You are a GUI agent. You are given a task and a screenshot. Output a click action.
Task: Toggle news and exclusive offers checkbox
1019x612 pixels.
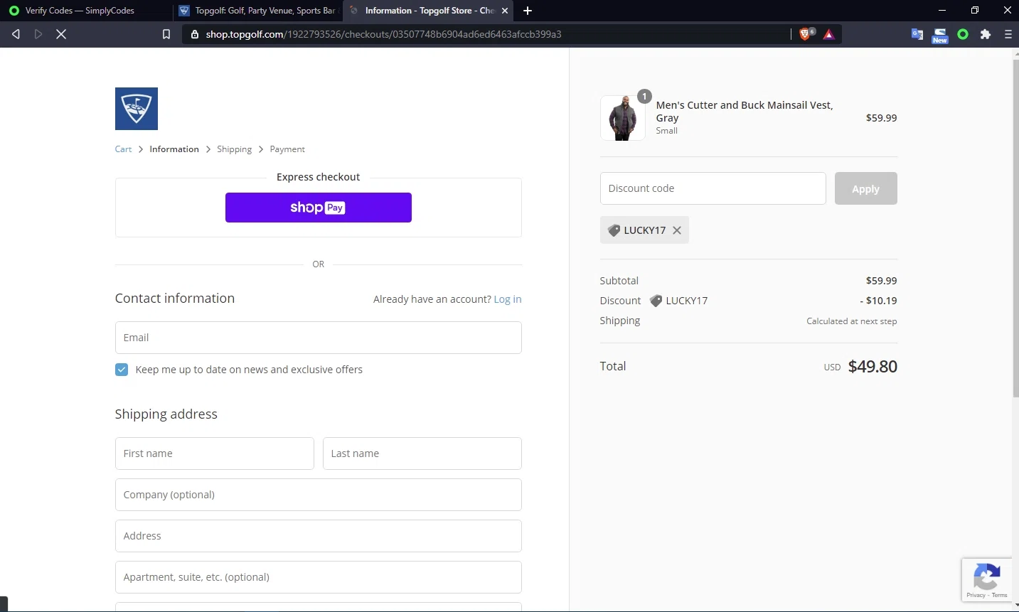(x=122, y=370)
